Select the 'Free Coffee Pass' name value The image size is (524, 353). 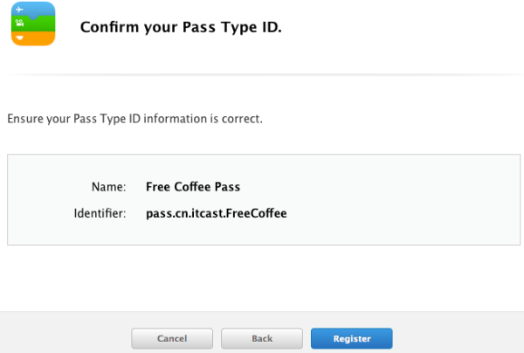pyautogui.click(x=193, y=187)
